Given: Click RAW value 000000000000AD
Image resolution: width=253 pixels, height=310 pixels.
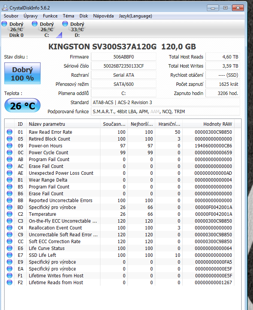Looking at the screenshot, I should (213, 173).
